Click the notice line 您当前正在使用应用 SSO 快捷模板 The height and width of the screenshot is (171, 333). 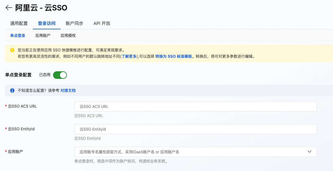click(71, 50)
